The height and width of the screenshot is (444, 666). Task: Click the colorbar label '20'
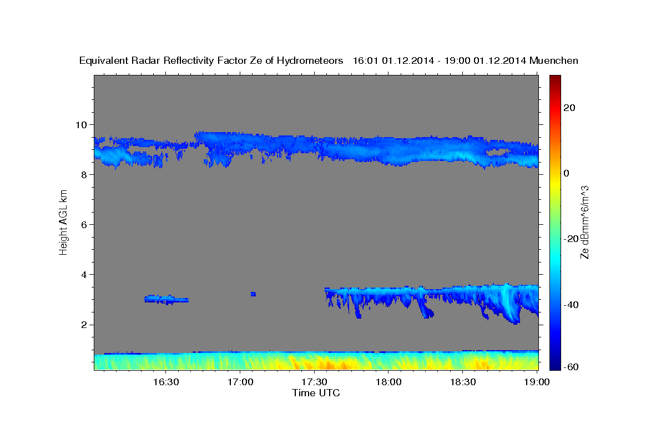pos(570,108)
